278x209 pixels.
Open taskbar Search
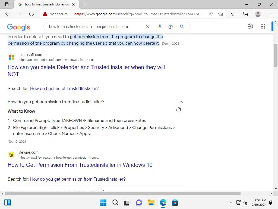115,202
